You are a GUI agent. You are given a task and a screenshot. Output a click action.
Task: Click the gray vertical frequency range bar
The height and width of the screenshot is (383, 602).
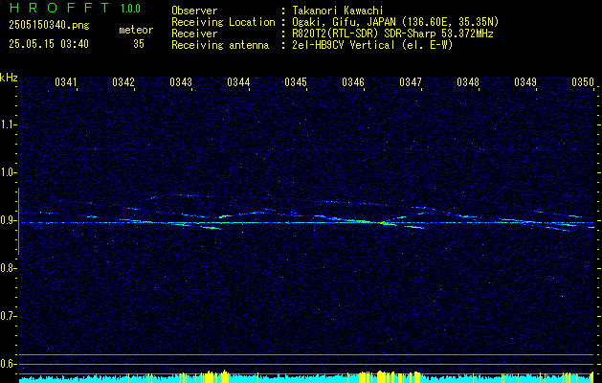click(x=18, y=221)
